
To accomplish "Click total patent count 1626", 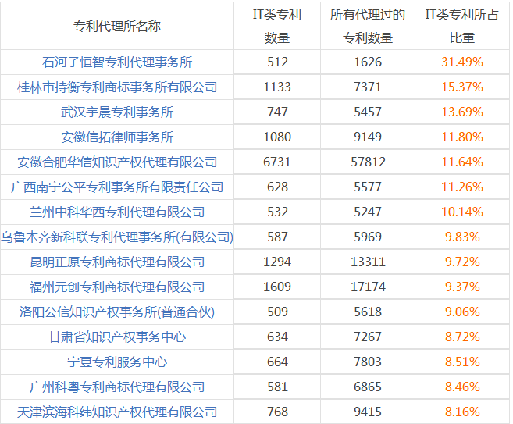I will 368,62.
